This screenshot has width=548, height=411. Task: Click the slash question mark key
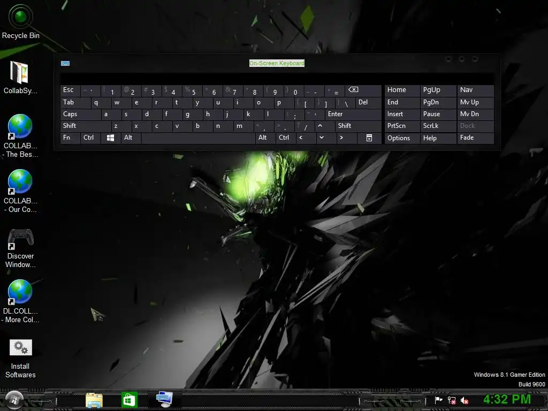pos(305,126)
